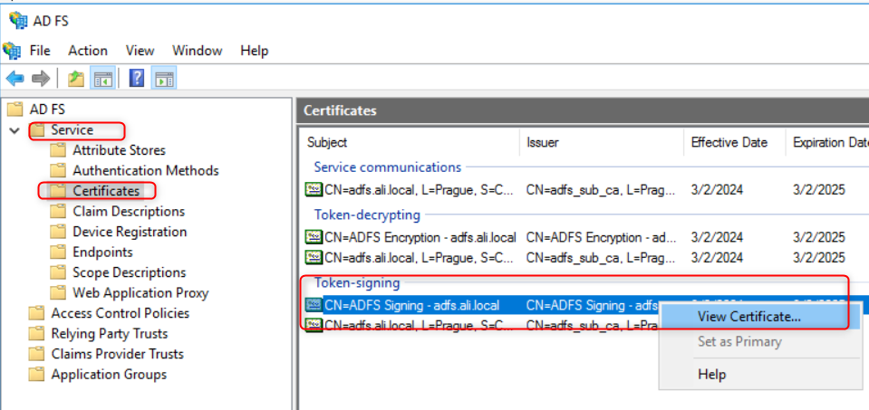The width and height of the screenshot is (869, 410).
Task: Click the Access Control Policies folder icon
Action: pos(36,313)
